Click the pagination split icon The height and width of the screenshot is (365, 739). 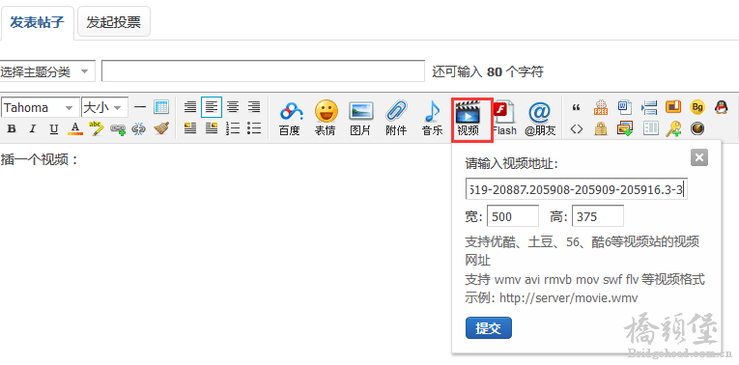[x=649, y=107]
